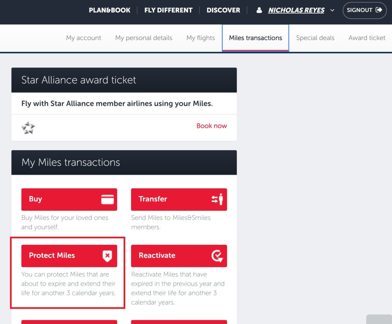Expand the chevron next to Nicholas Reyes
The height and width of the screenshot is (324, 392).
click(333, 10)
